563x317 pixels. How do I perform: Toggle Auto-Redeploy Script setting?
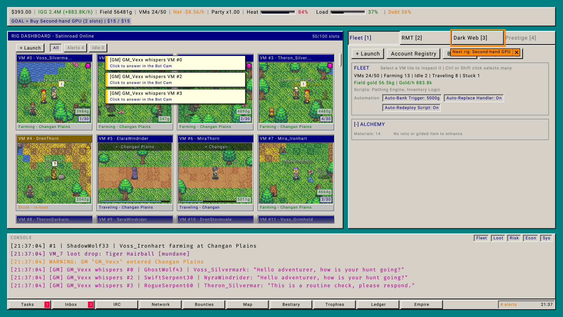(x=411, y=108)
